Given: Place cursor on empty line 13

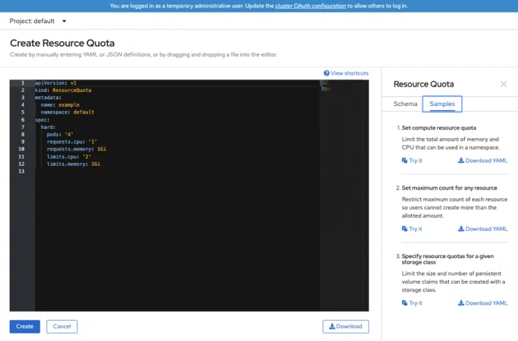Looking at the screenshot, I should (129, 171).
